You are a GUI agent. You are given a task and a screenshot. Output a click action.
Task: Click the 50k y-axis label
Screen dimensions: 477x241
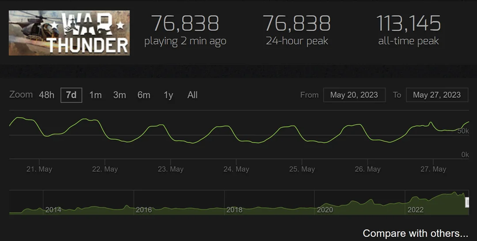point(463,131)
